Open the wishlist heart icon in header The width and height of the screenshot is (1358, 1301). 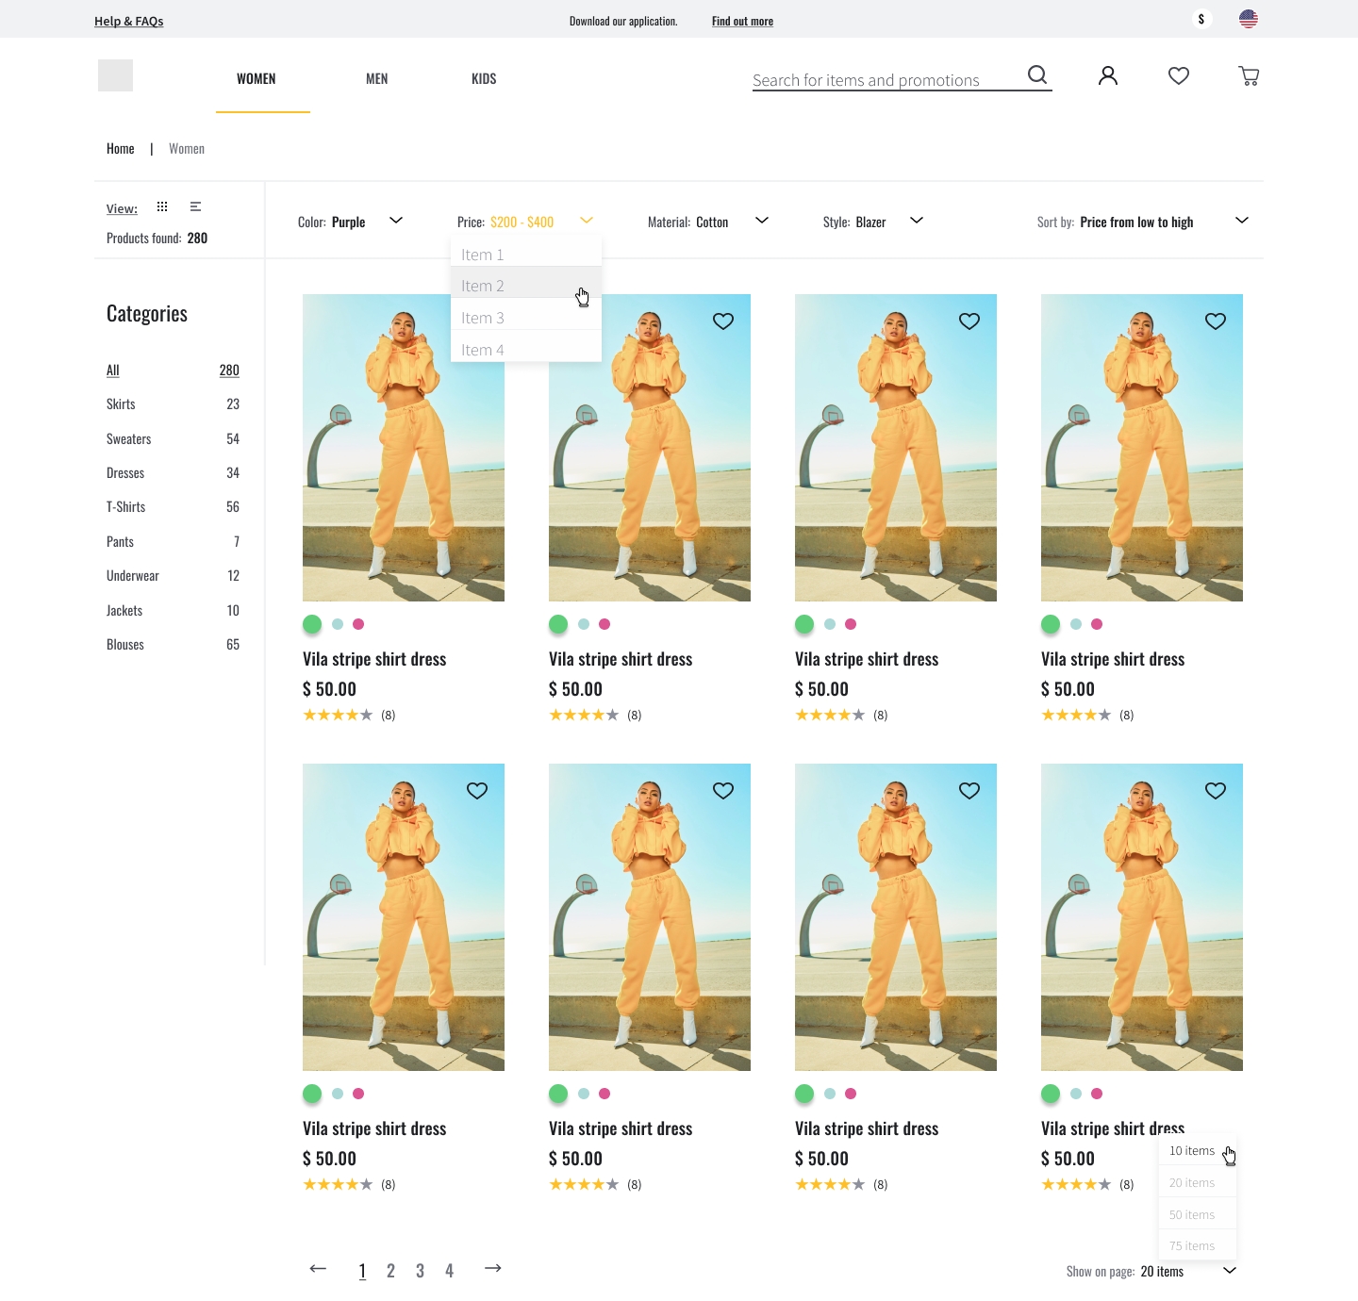coord(1179,75)
